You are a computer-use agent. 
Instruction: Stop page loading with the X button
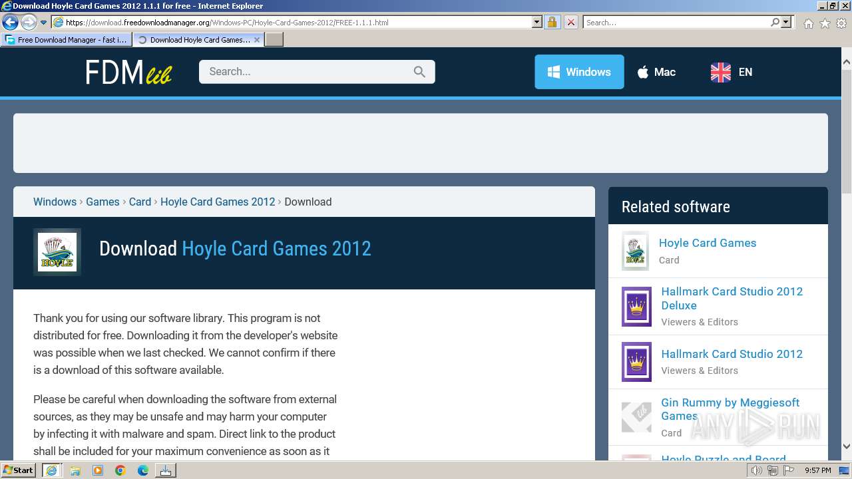[571, 22]
